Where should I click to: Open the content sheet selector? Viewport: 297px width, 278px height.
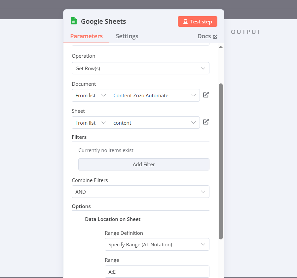[x=155, y=123]
